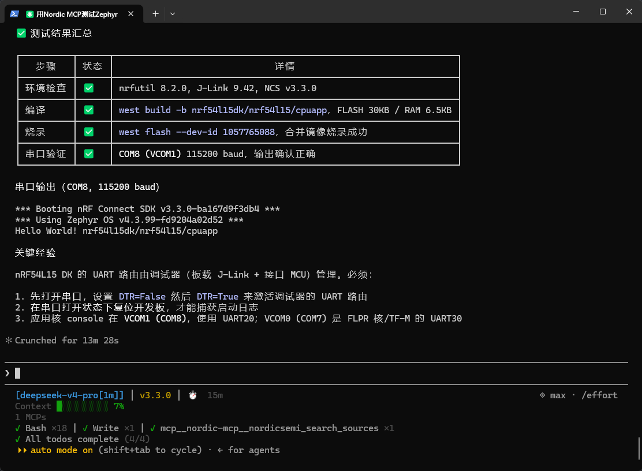Image resolution: width=642 pixels, height=471 pixels.
Task: Click the 状态 table header cell
Action: coord(92,66)
